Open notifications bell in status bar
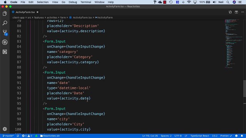The height and width of the screenshot is (138, 246). click(x=242, y=136)
